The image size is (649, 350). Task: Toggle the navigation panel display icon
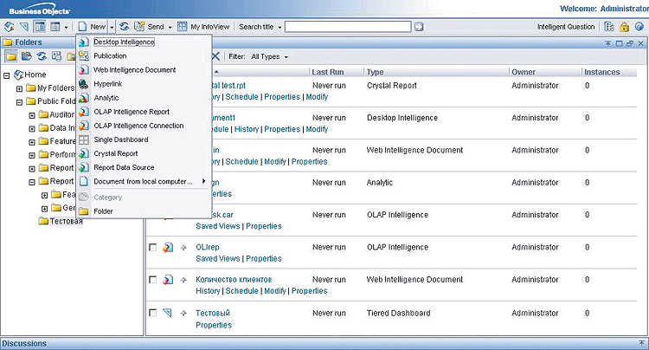[40, 27]
